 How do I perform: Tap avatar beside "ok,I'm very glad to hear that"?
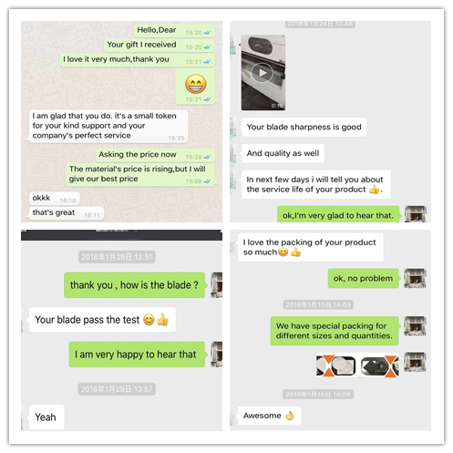(x=415, y=214)
